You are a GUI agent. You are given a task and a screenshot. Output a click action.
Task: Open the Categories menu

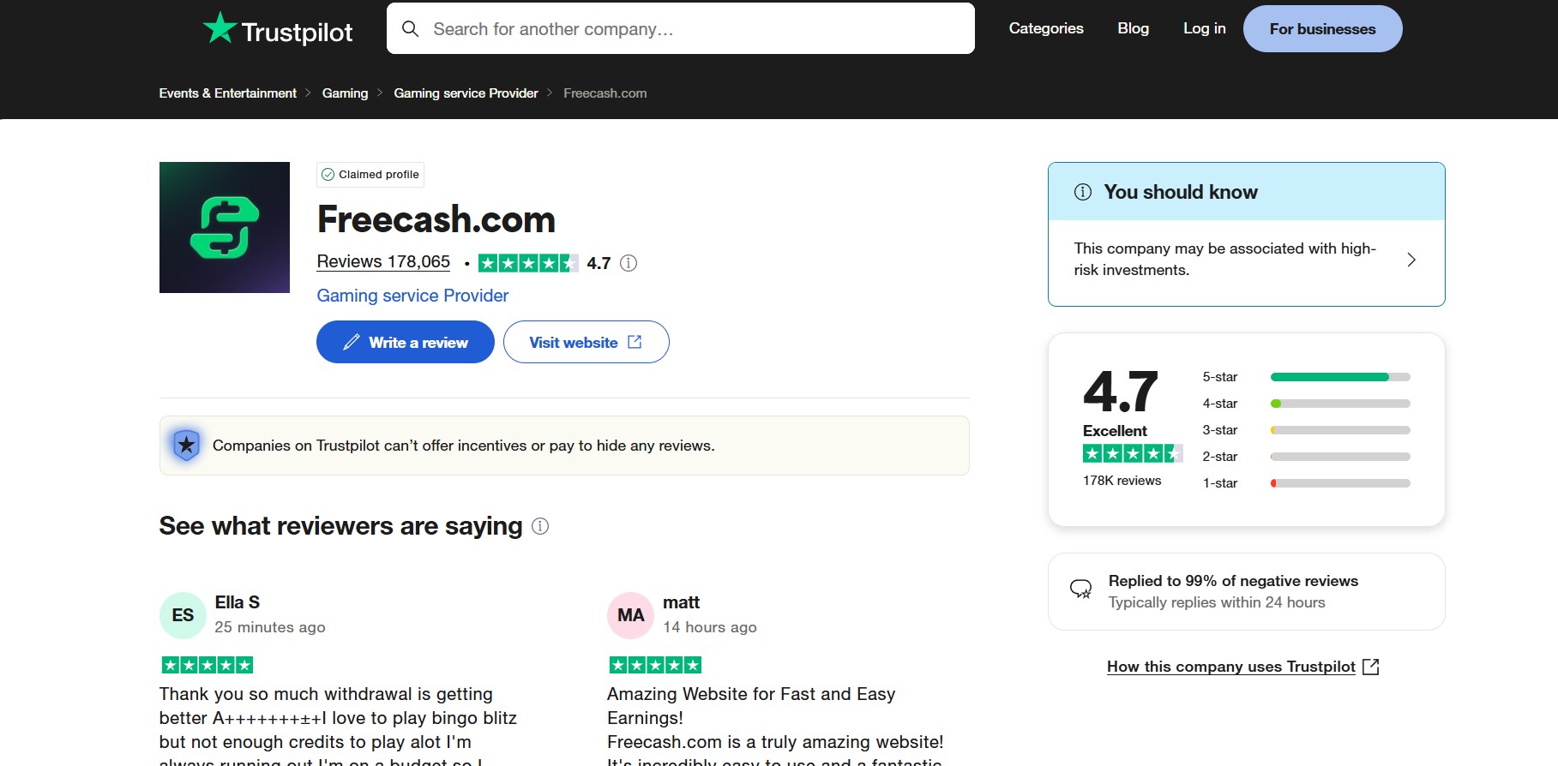pyautogui.click(x=1046, y=28)
